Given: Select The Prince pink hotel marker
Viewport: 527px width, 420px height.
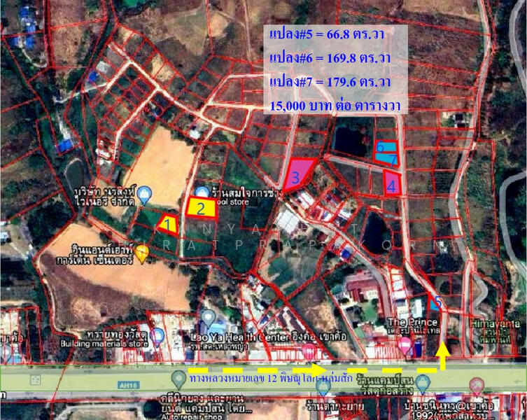Looking at the screenshot, I should tap(405, 344).
